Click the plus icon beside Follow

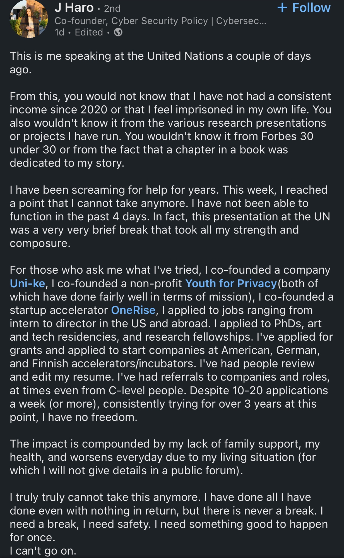(x=282, y=8)
